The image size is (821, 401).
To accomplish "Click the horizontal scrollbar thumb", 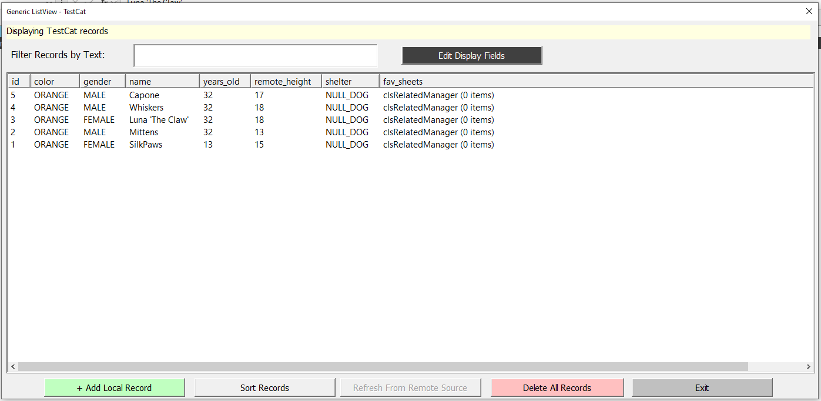I will point(383,366).
